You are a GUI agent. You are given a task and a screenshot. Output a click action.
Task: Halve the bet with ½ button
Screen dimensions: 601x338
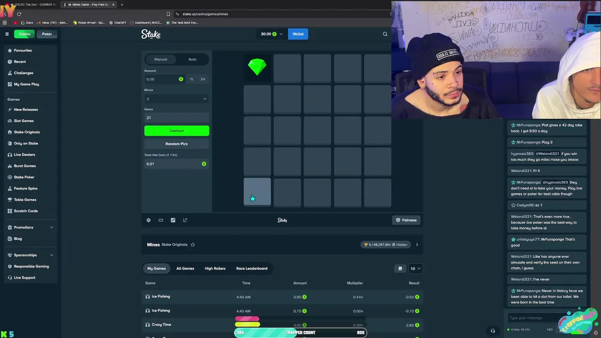click(x=192, y=79)
